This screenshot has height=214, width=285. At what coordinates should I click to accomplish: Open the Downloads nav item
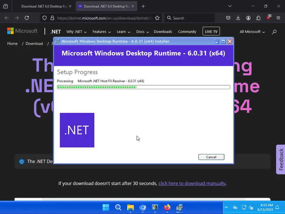pos(163,32)
